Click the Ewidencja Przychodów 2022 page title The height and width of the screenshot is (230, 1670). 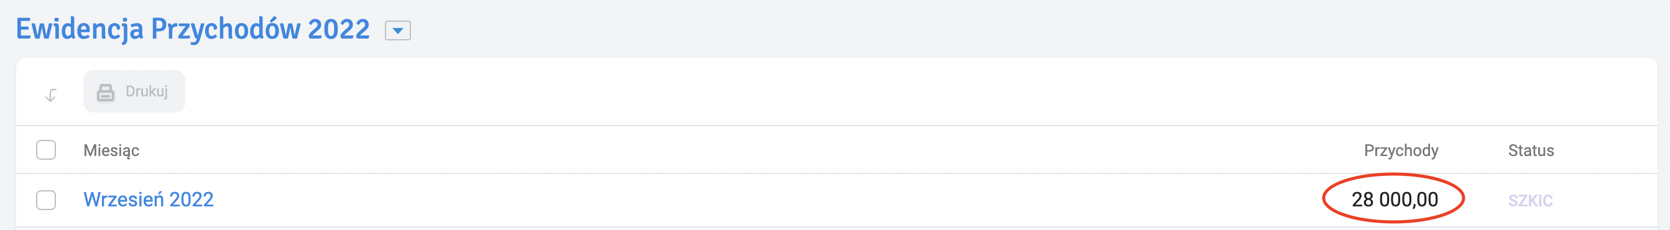(193, 29)
